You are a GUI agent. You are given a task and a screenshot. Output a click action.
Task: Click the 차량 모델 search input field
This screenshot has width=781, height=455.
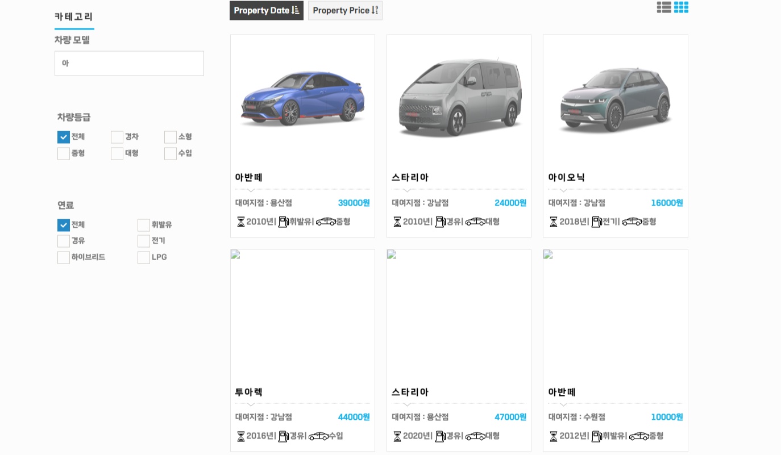click(129, 63)
